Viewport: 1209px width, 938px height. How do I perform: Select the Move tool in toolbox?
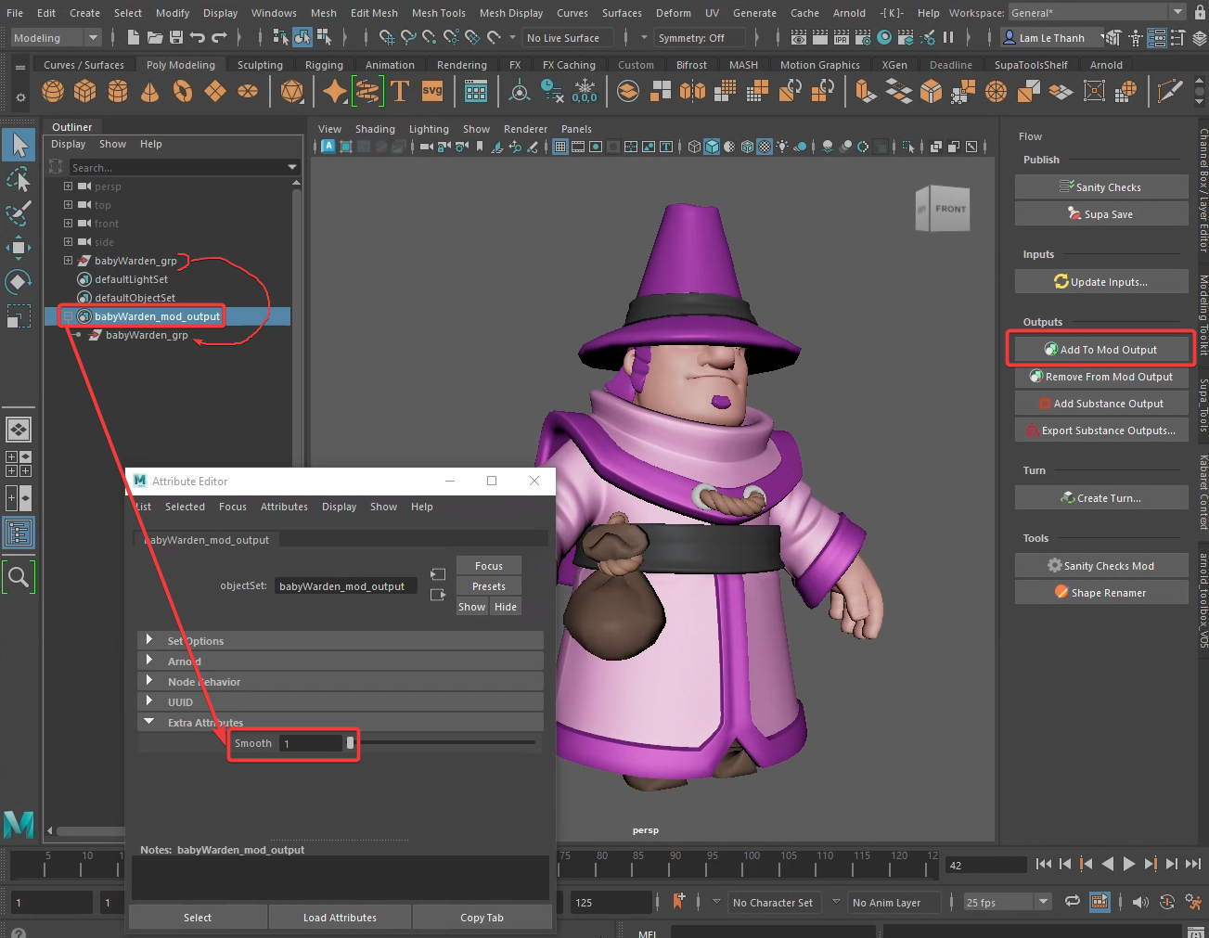[19, 248]
